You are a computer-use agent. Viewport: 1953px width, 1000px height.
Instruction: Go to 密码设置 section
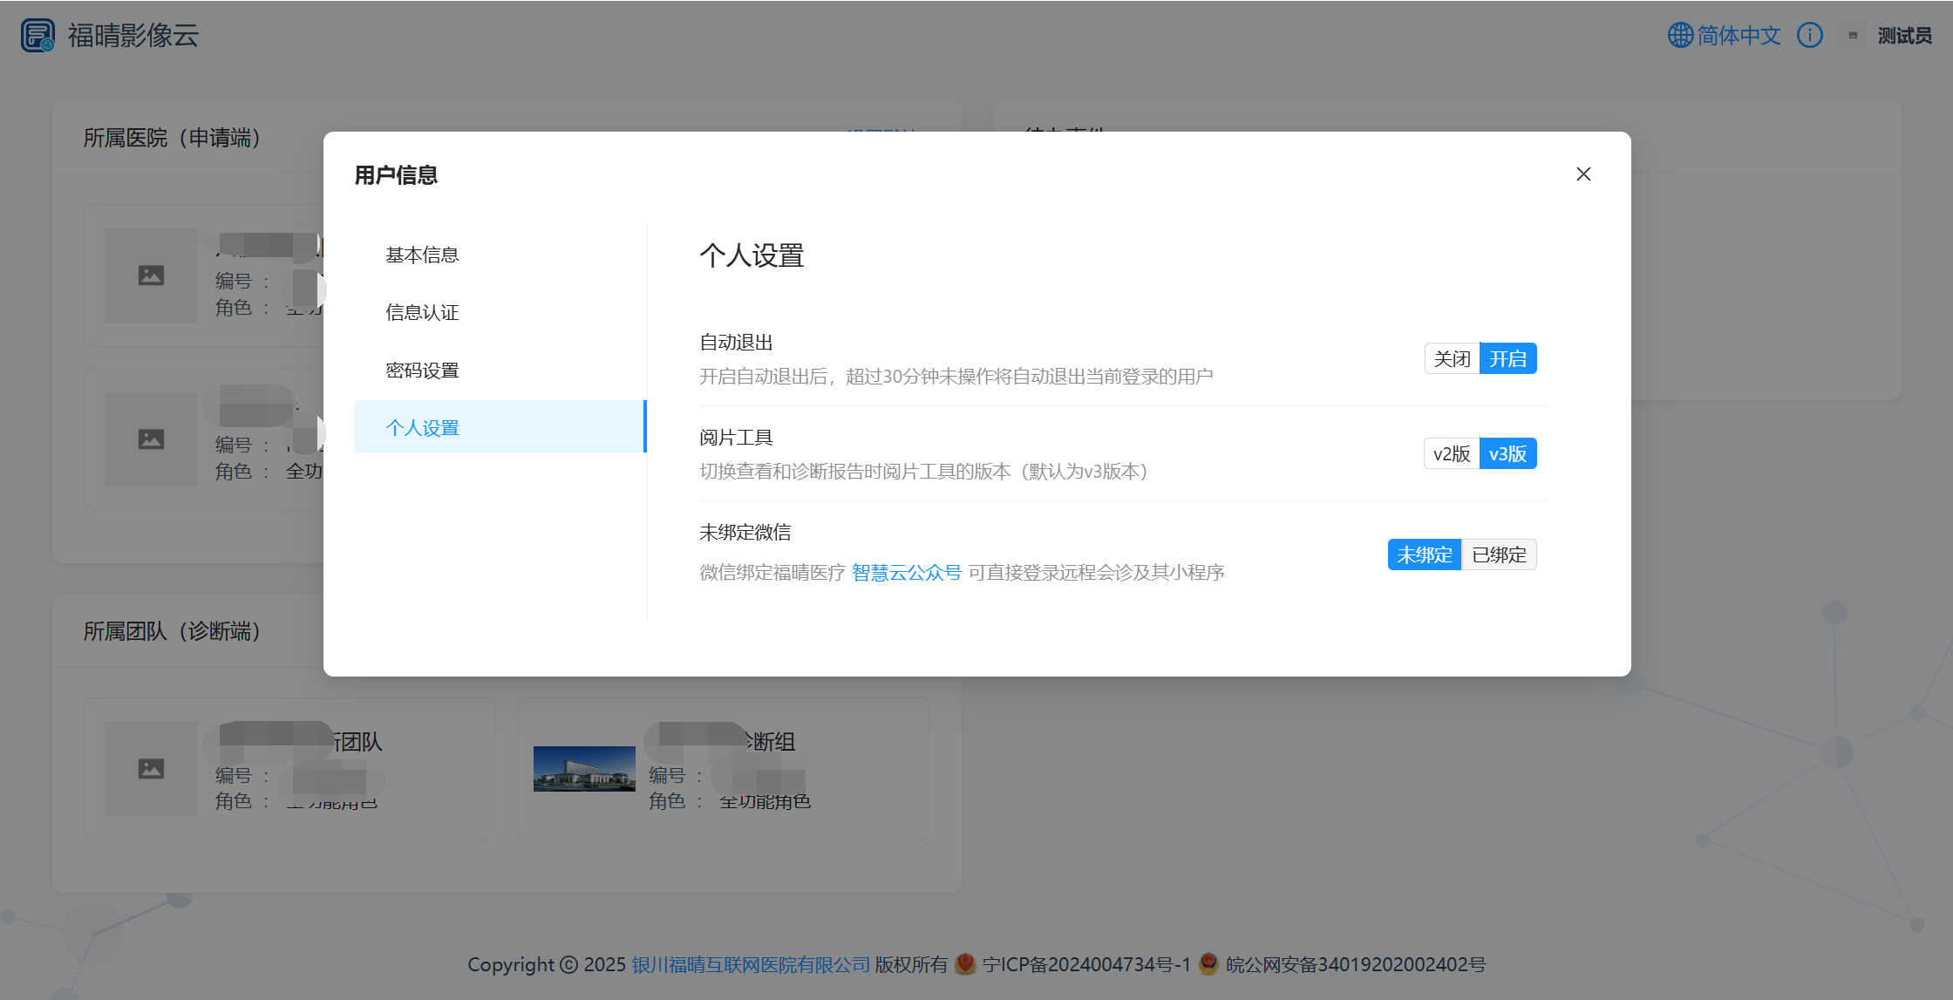(x=422, y=371)
